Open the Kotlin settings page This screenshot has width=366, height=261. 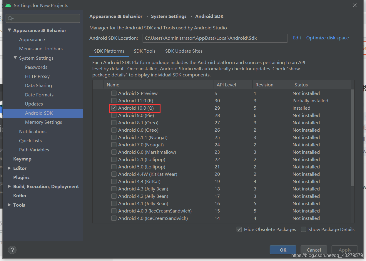[x=20, y=196]
